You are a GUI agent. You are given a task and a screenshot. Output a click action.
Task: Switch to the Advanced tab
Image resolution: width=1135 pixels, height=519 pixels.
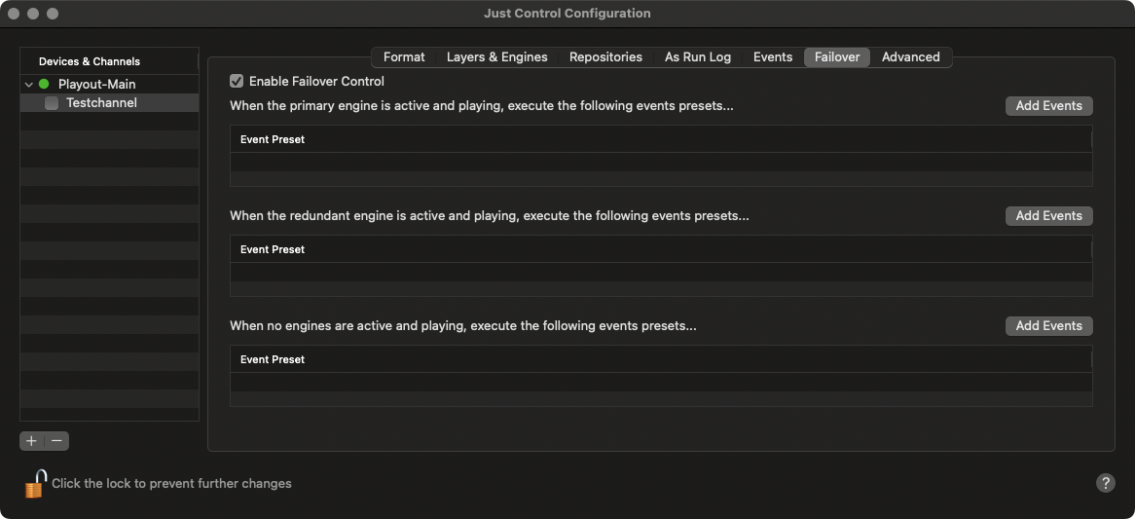[910, 57]
